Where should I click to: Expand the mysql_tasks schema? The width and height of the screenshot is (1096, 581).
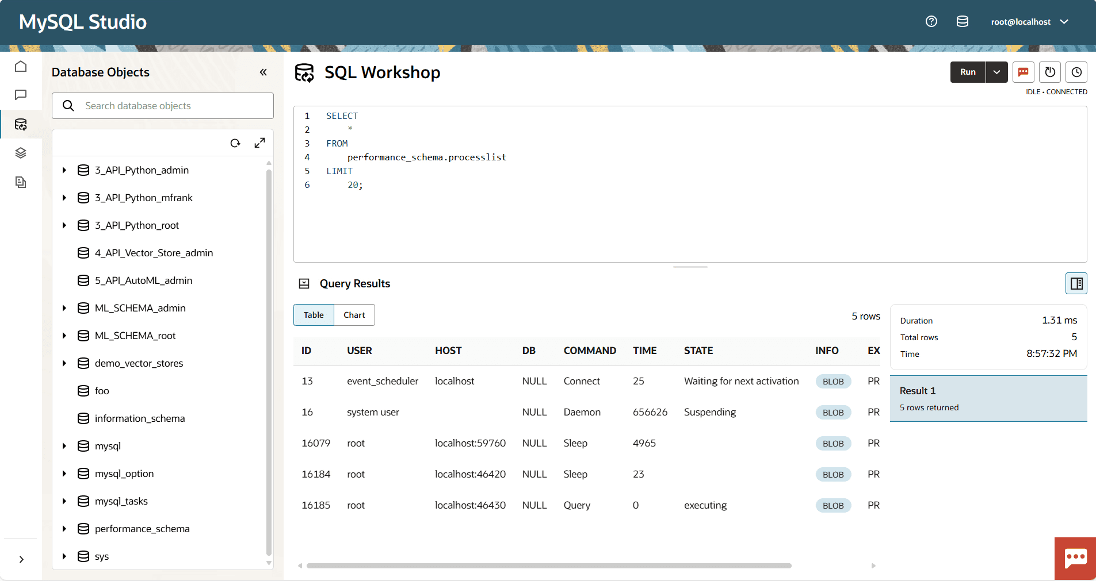click(x=64, y=501)
